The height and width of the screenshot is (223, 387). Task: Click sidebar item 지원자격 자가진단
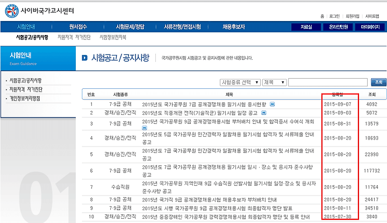click(x=26, y=89)
